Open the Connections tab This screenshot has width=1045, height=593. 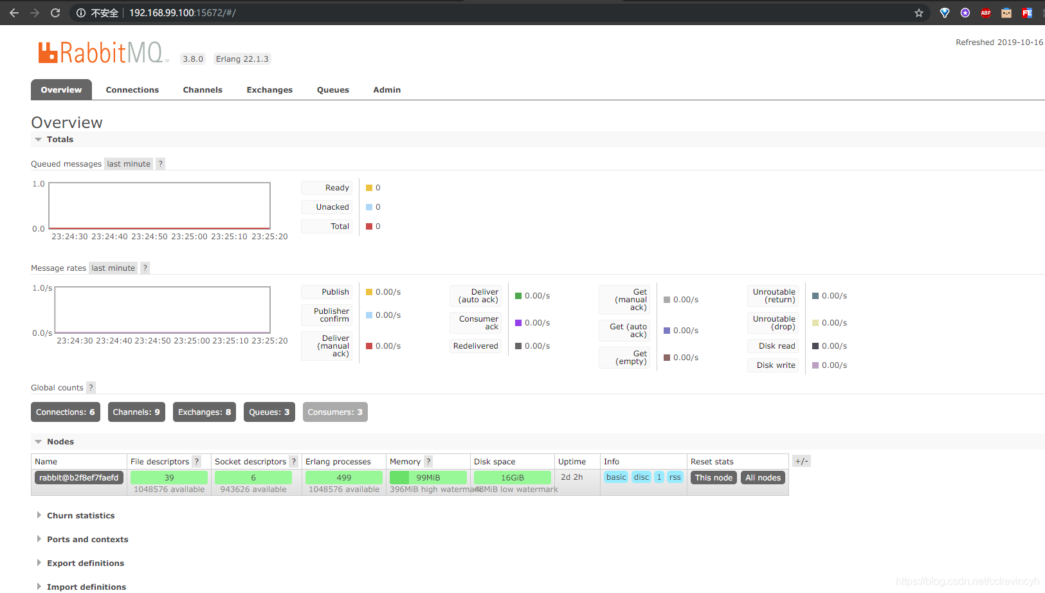[x=132, y=90]
